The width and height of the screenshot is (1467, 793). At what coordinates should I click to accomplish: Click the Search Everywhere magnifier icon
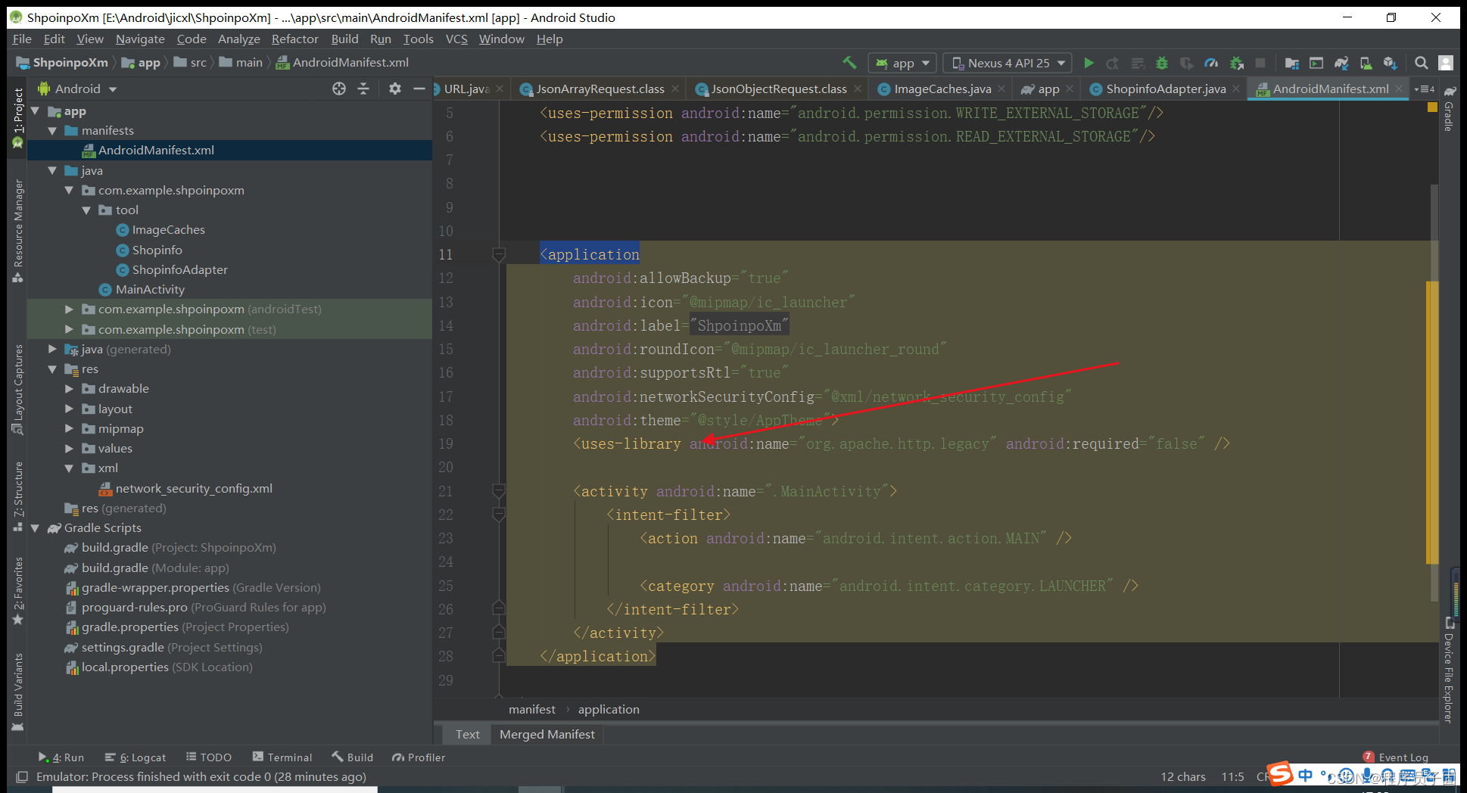[1422, 63]
